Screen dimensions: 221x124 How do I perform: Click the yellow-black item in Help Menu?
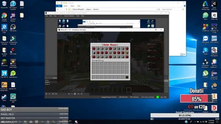(x=127, y=53)
